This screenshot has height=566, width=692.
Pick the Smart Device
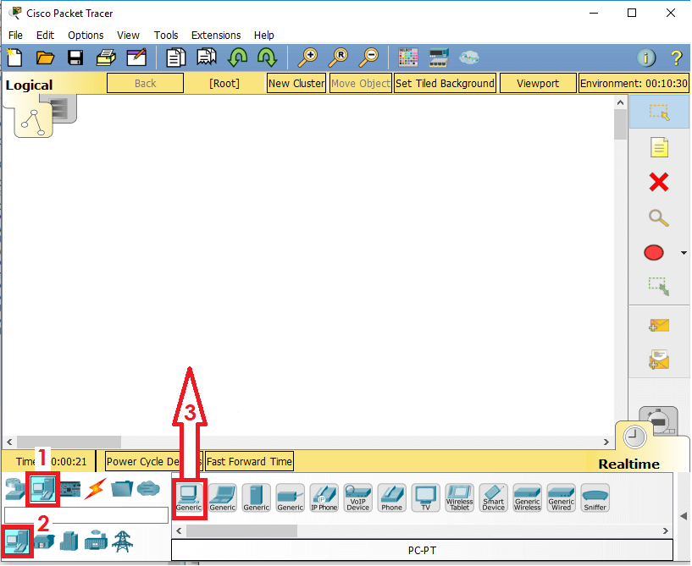pos(494,497)
